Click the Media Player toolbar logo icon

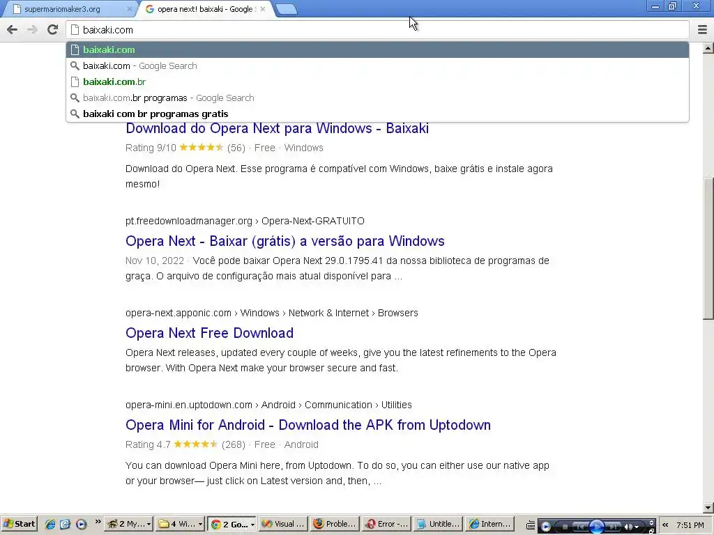click(545, 527)
